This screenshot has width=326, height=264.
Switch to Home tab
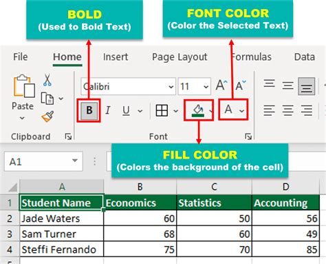(67, 57)
